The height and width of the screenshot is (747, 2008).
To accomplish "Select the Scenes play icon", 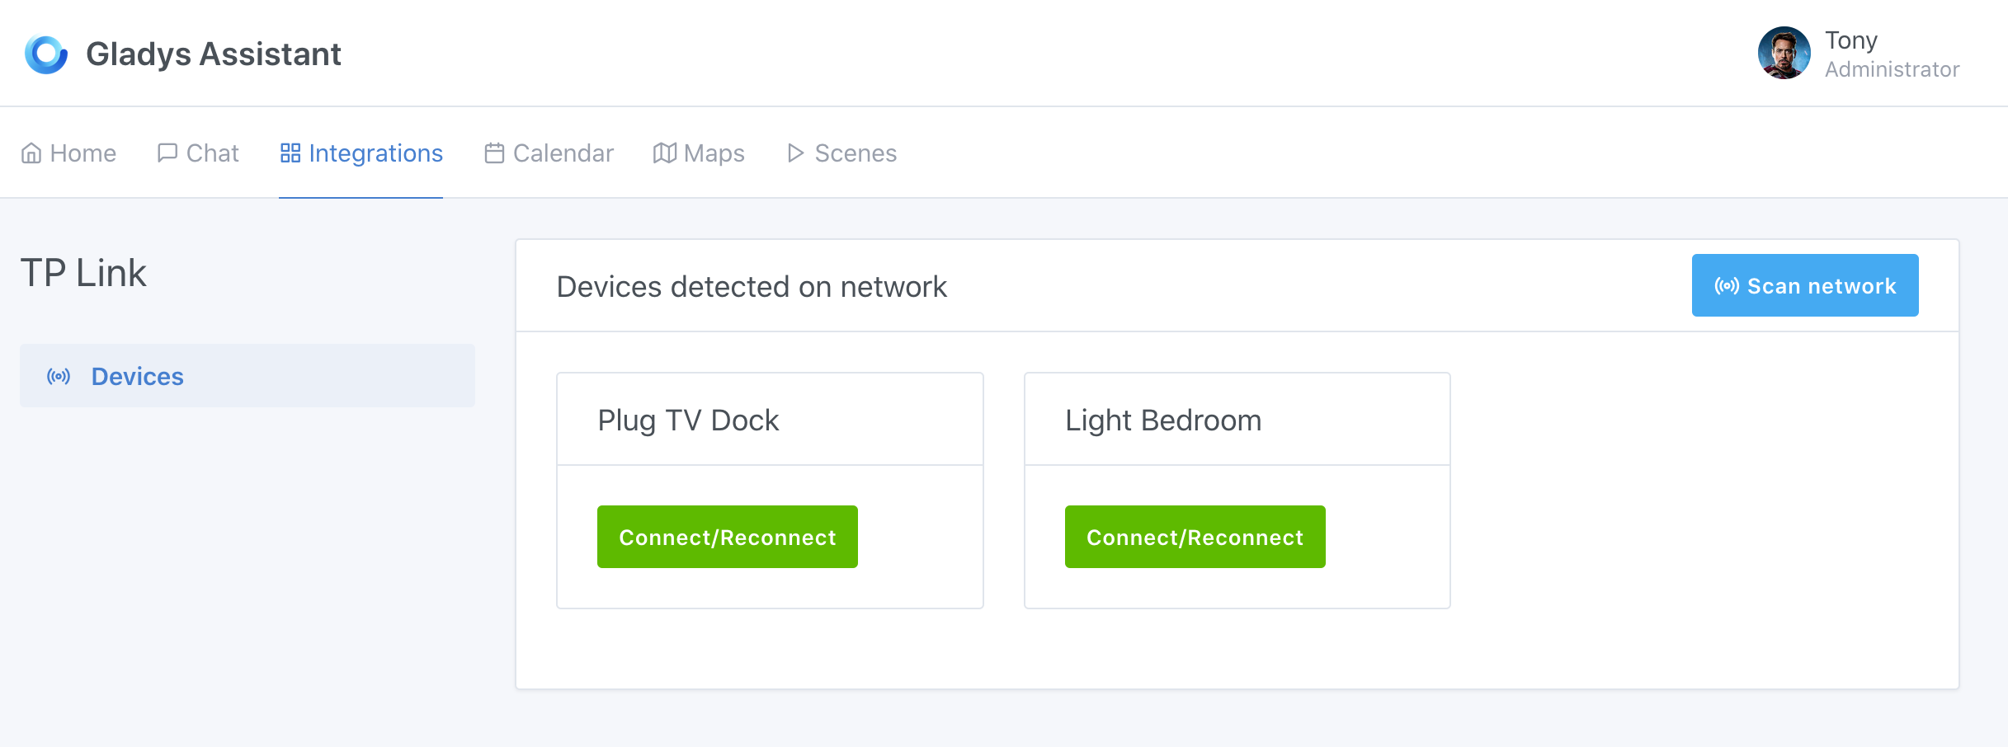I will click(794, 153).
